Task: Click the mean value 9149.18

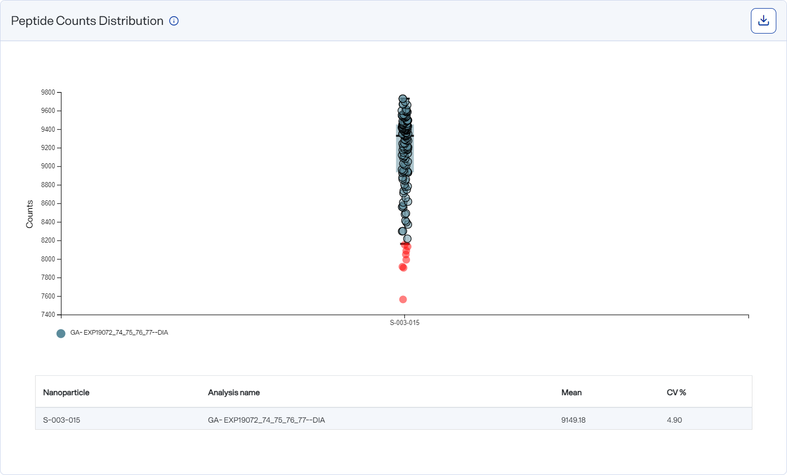Action: (573, 420)
